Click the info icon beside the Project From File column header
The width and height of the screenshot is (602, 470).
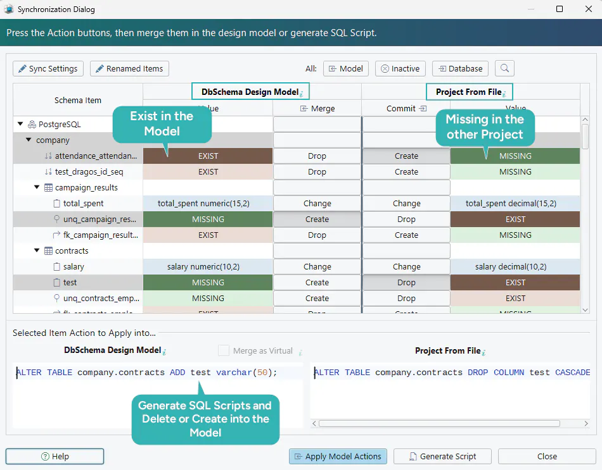click(x=504, y=94)
